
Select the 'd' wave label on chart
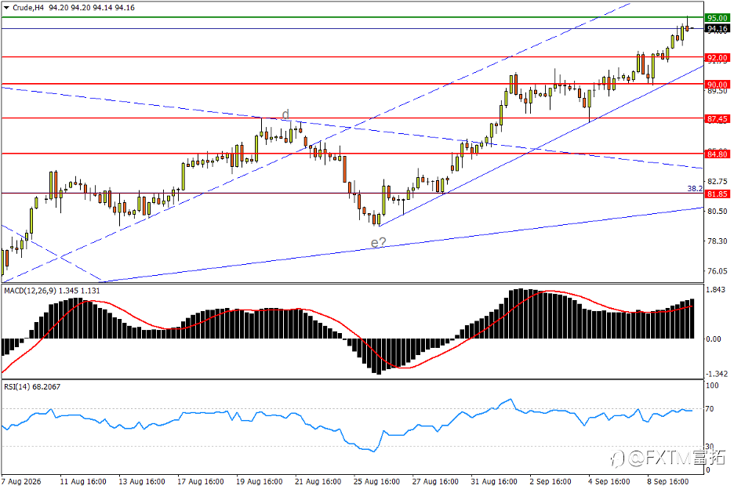285,114
